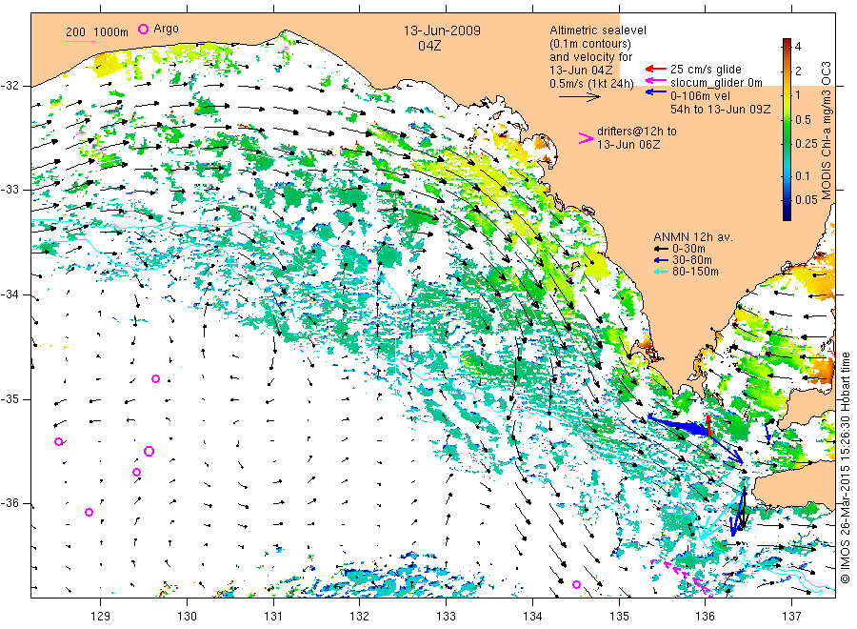Click the red 25 cm/s glide arrow

point(655,69)
